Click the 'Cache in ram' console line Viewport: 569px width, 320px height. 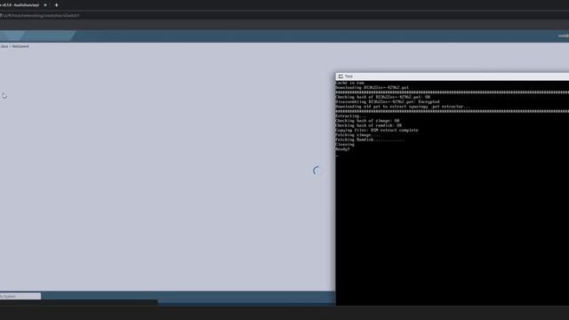(349, 83)
